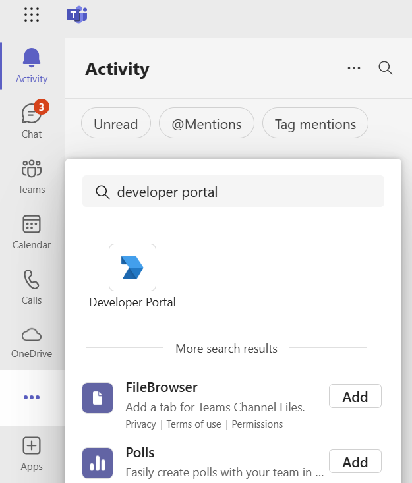Screen dimensions: 412x483
Task: Filter activity by Tag mentions
Action: pos(315,124)
